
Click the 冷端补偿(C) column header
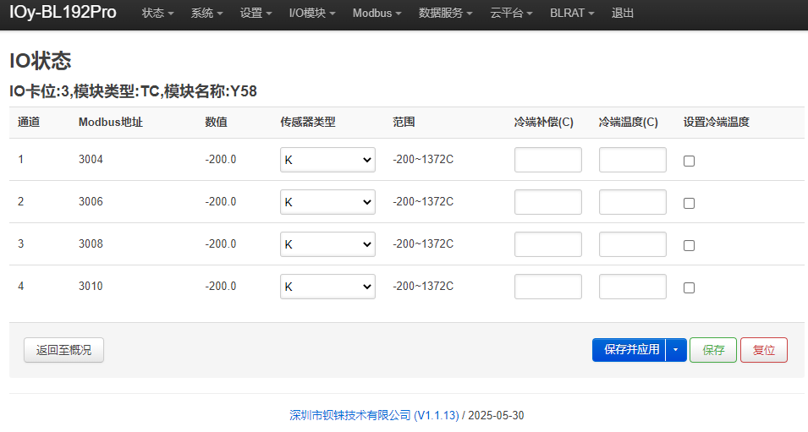click(x=544, y=122)
